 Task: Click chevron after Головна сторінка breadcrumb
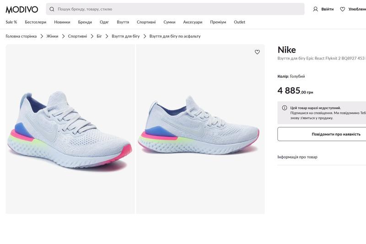point(42,36)
